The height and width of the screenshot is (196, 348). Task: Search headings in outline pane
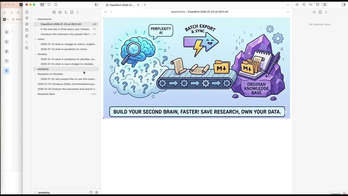pyautogui.click(x=314, y=12)
